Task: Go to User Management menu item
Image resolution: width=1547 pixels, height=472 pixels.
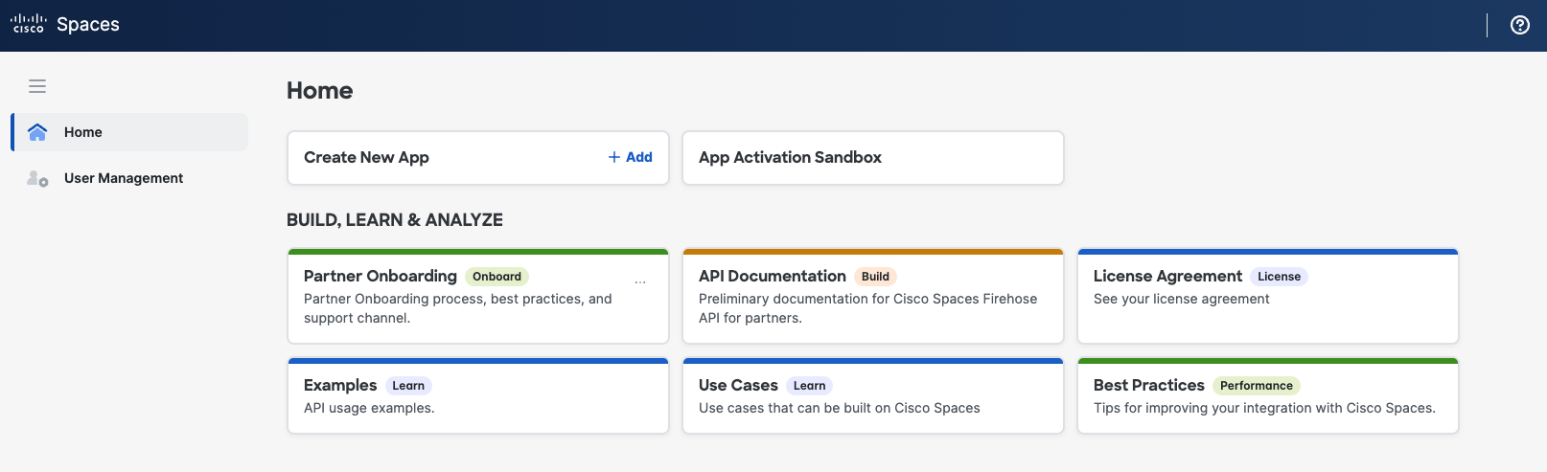Action: click(124, 178)
